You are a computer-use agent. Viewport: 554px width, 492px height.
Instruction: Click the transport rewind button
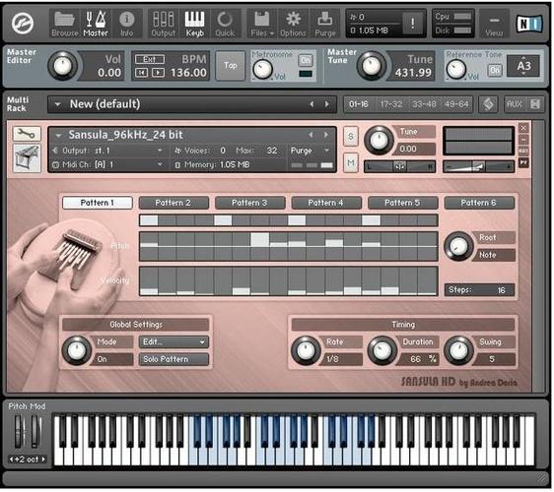141,73
